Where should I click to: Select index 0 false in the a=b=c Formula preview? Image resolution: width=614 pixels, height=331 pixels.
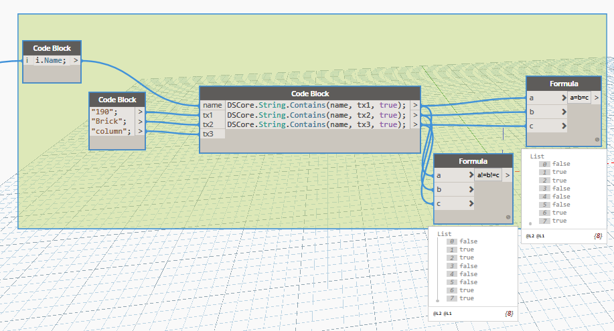click(x=555, y=164)
